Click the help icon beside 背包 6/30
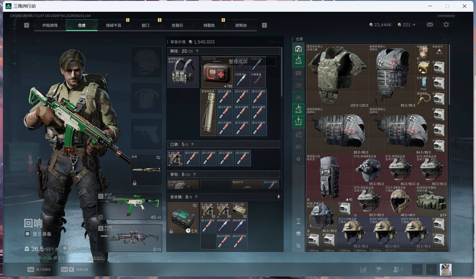The image size is (476, 279). [x=194, y=174]
